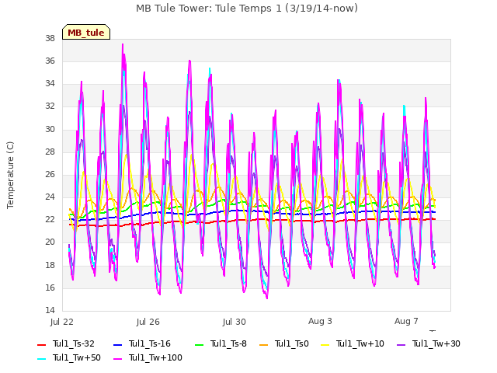Image resolution: width=497 pixels, height=373 pixels.
Task: Click the 28 y-axis tick label
Action: point(50,152)
